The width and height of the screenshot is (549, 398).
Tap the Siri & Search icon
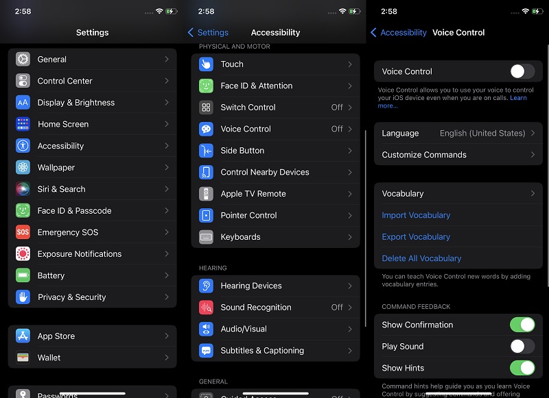[23, 189]
